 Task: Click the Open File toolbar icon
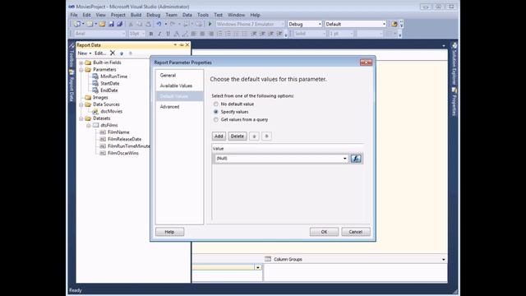(102, 24)
